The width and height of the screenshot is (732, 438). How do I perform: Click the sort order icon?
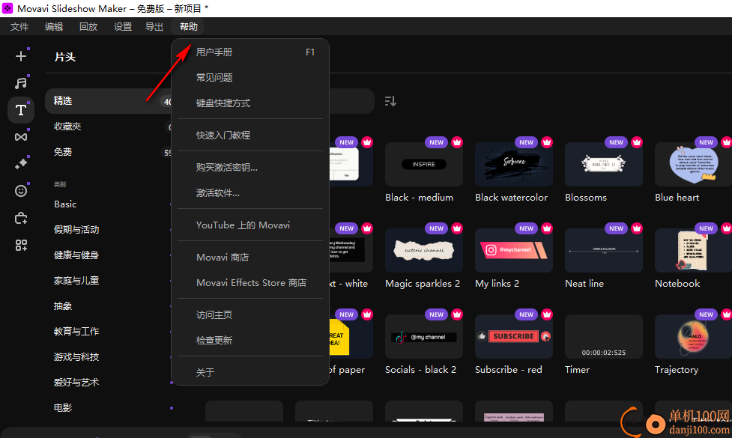click(x=390, y=101)
